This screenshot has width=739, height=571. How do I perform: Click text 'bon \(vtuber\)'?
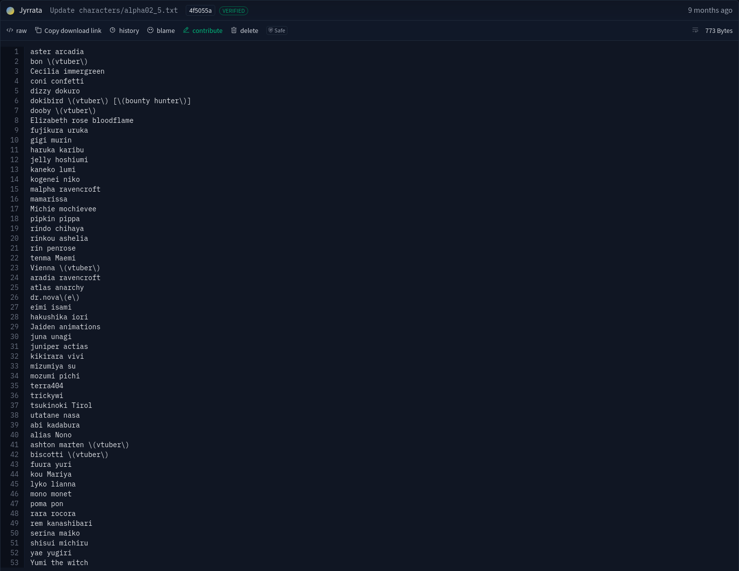(x=59, y=61)
